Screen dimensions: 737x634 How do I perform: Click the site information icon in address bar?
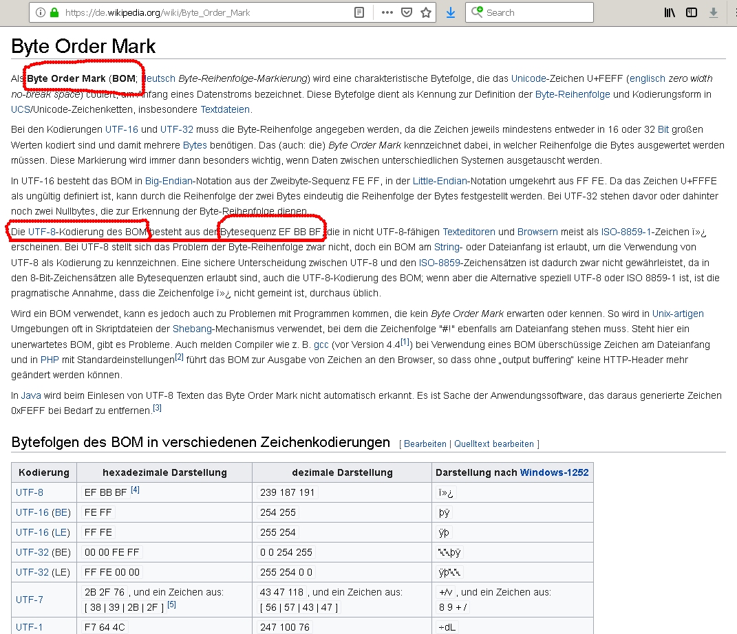[39, 12]
